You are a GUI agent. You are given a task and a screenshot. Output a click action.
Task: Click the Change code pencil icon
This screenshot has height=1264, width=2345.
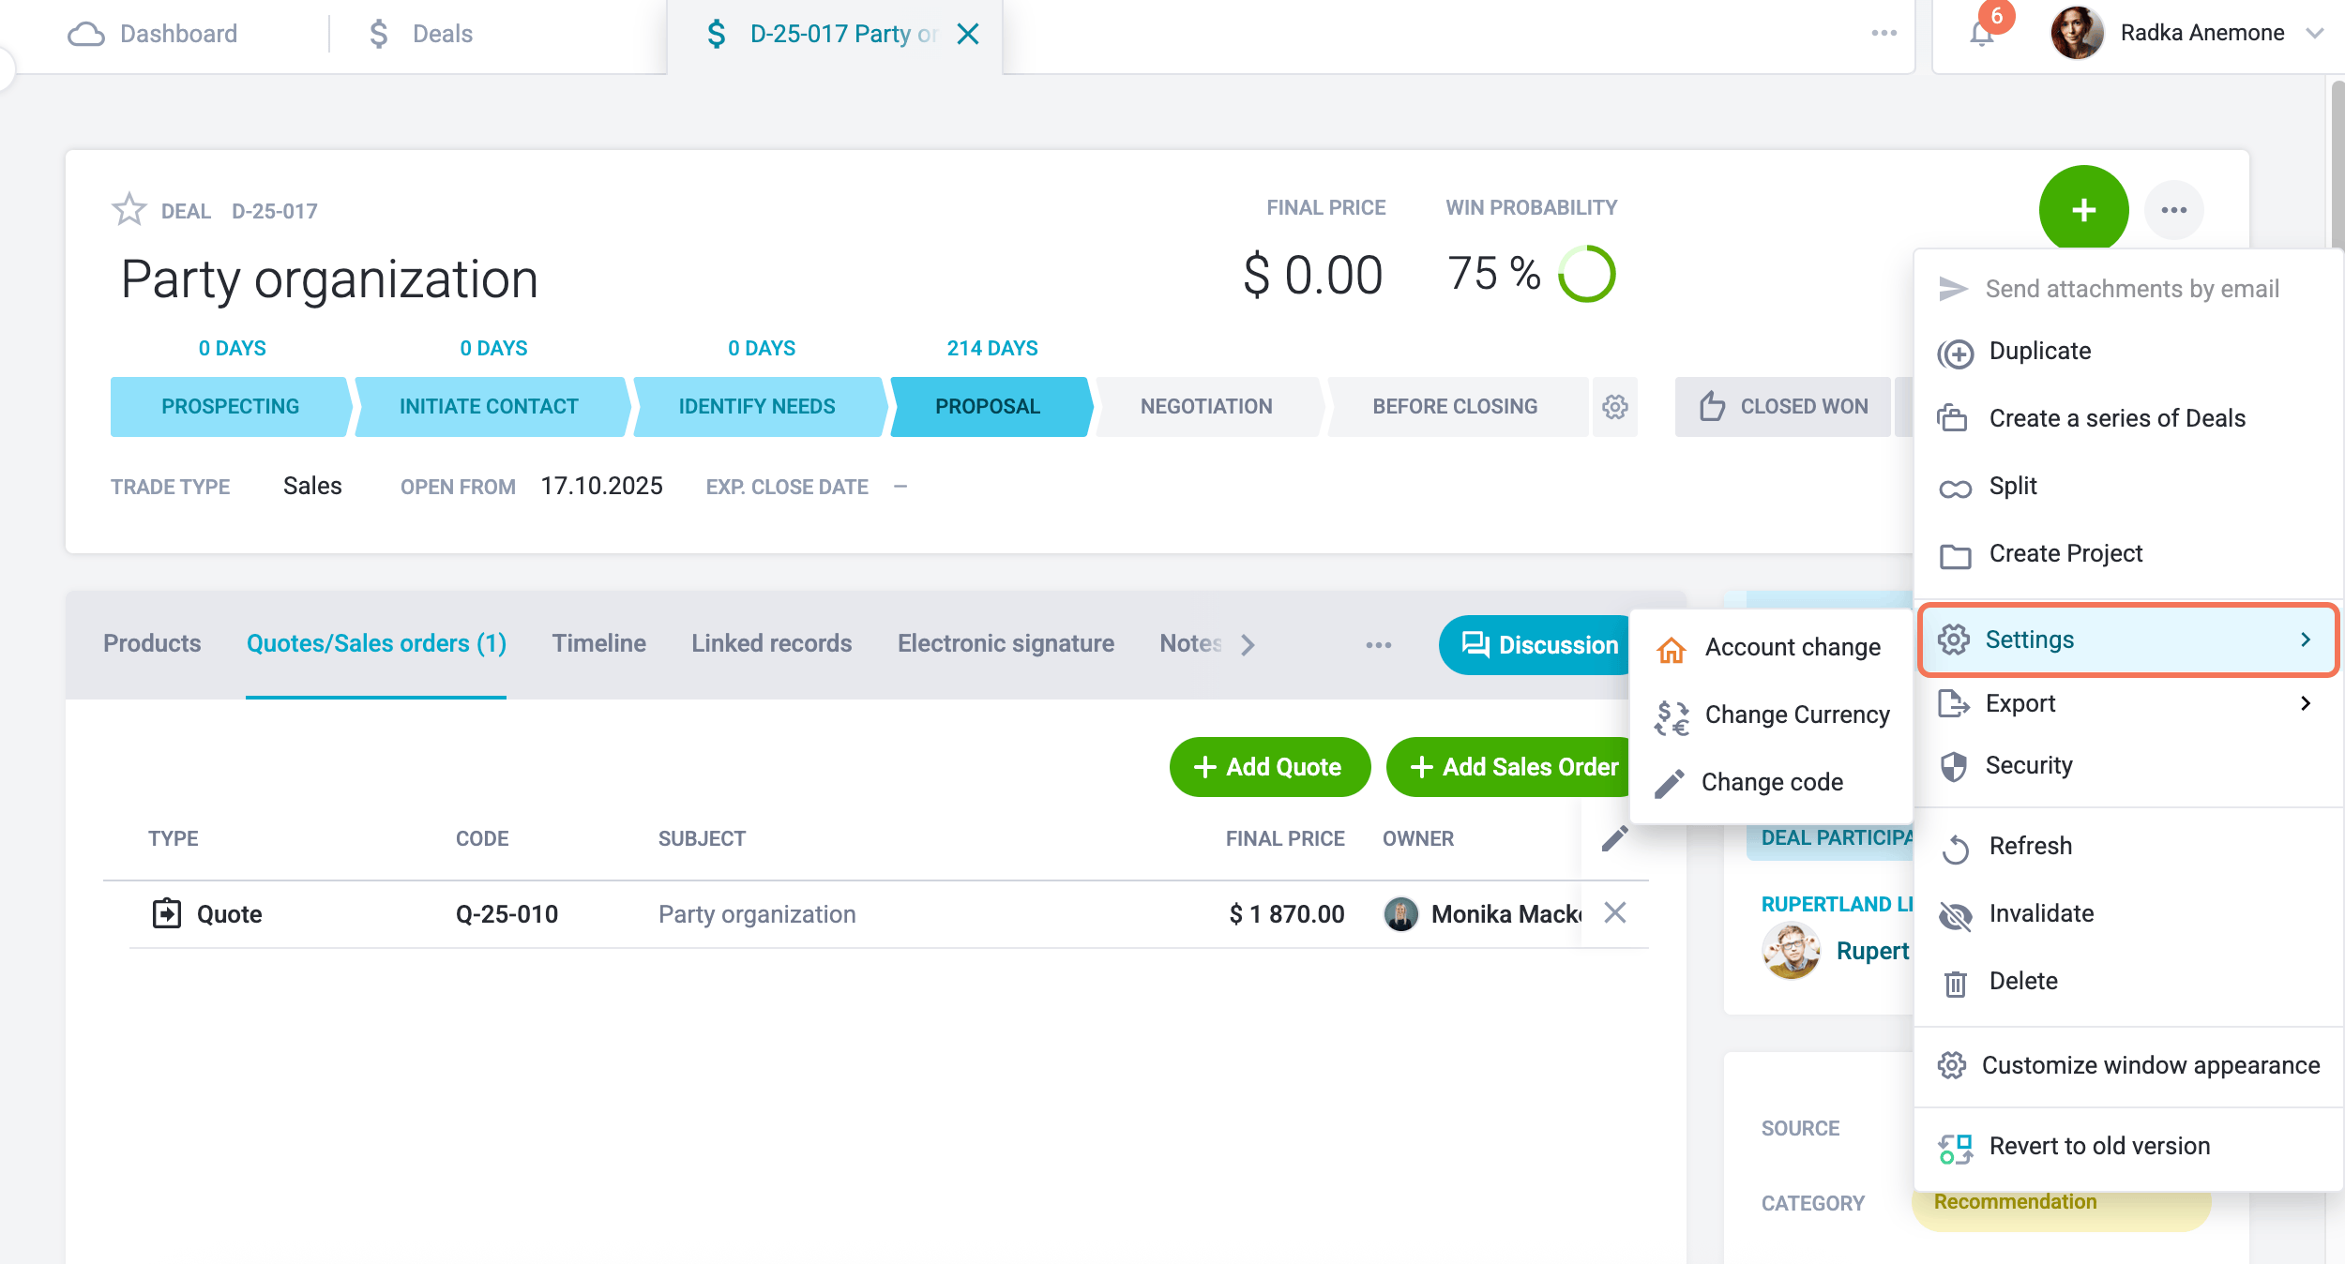coord(1670,783)
